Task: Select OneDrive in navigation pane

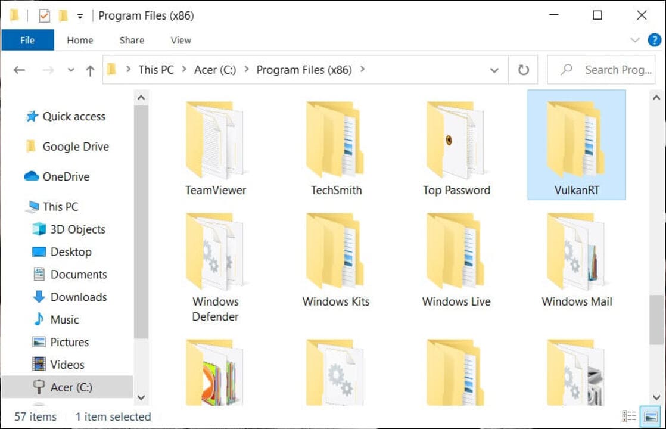Action: [x=57, y=176]
